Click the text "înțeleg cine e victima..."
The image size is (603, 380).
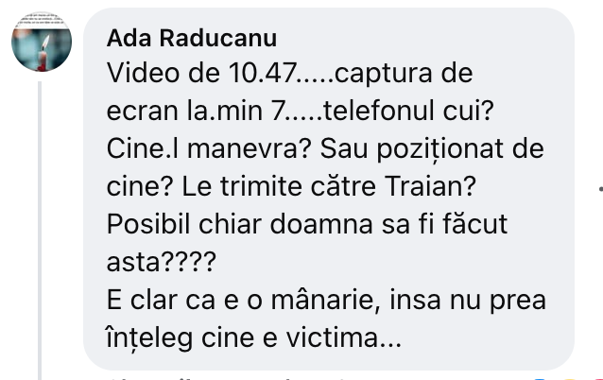(x=254, y=338)
